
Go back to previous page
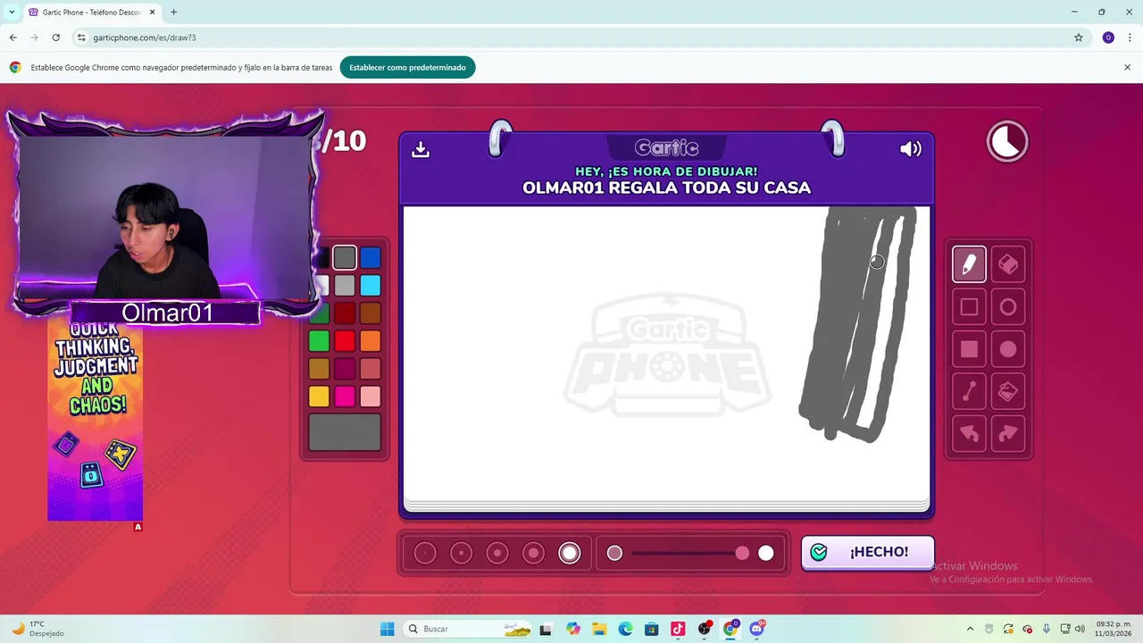13,38
